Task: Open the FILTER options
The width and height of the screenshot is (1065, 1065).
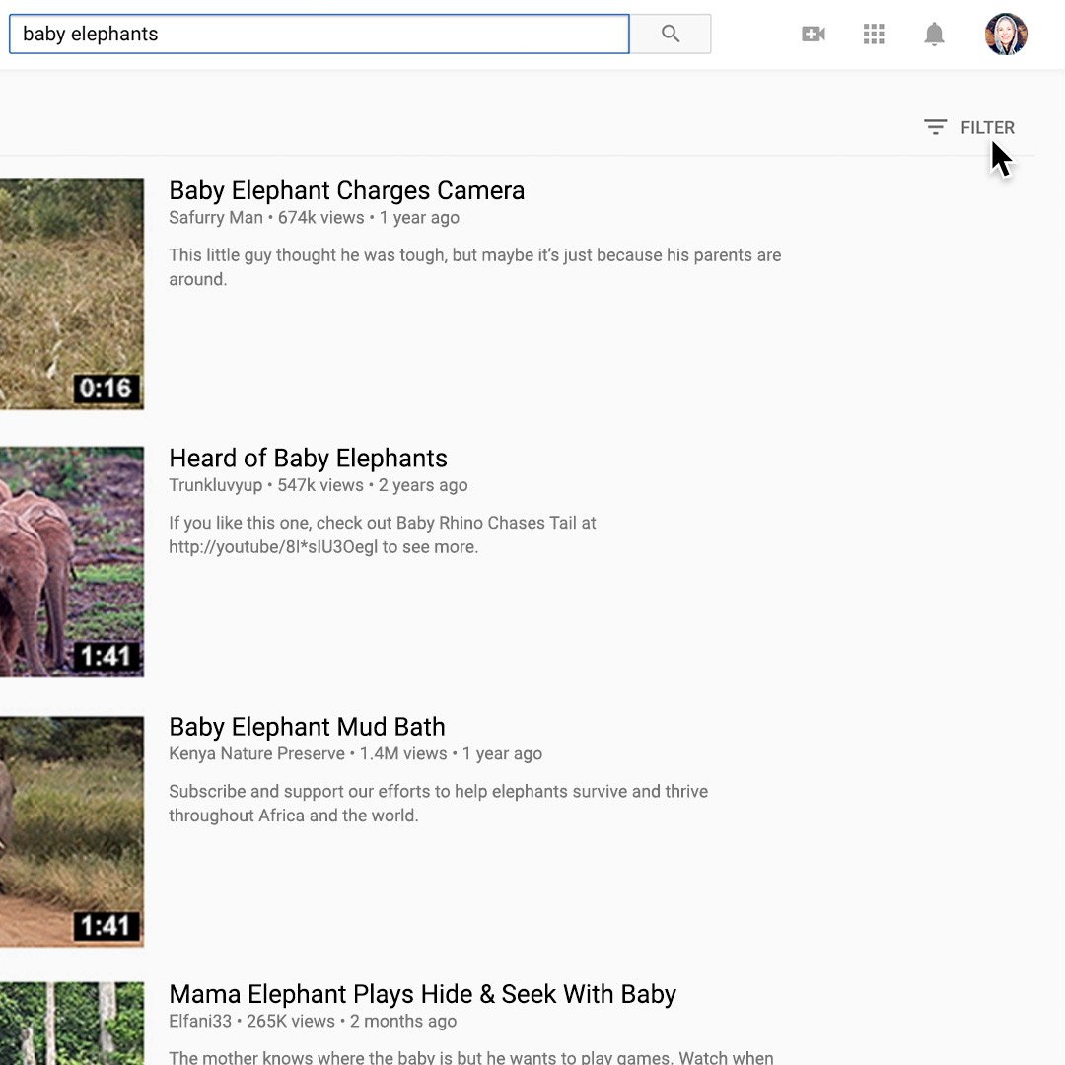Action: coord(987,127)
